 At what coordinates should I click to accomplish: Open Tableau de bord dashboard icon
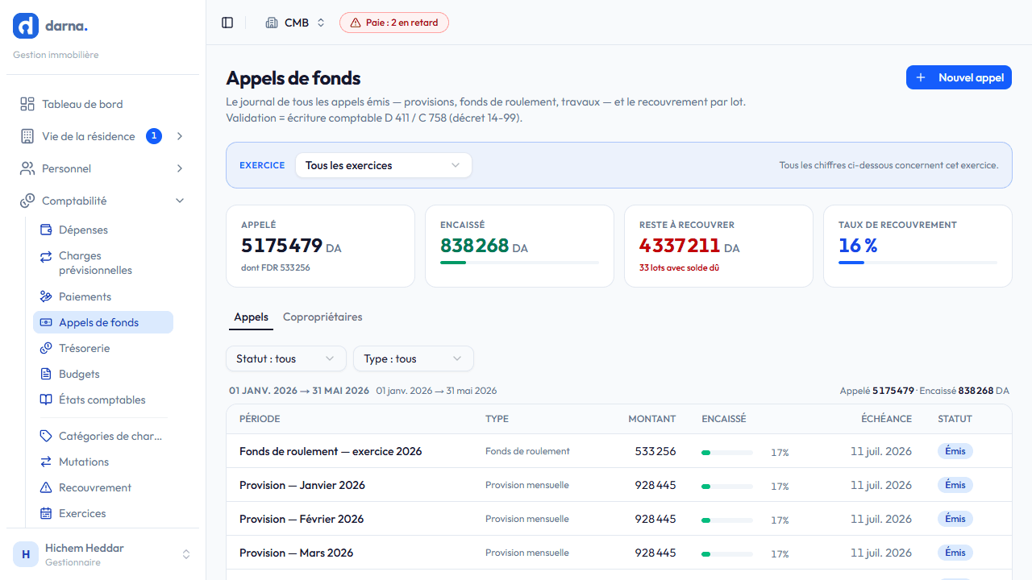[27, 104]
